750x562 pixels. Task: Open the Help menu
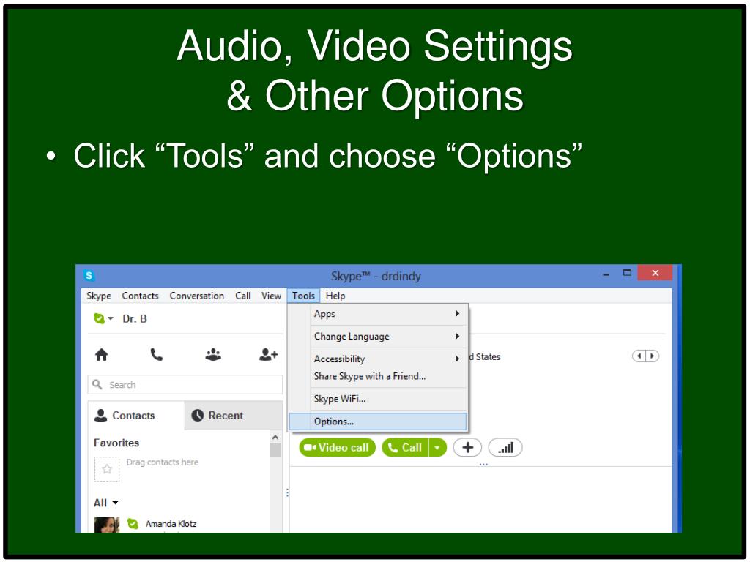[x=335, y=296]
